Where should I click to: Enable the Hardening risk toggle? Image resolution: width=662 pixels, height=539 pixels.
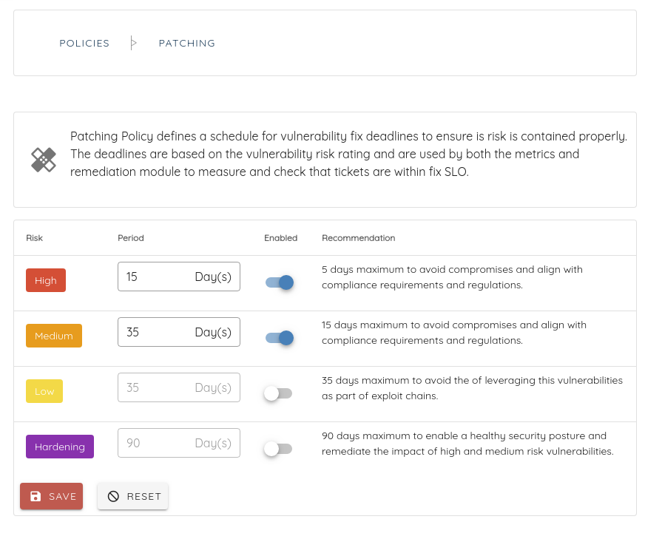(x=278, y=449)
